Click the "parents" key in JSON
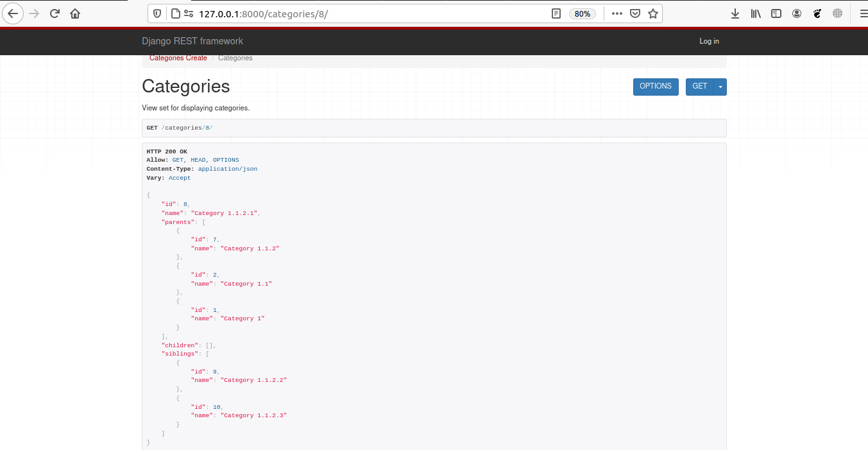868x450 pixels. point(178,222)
